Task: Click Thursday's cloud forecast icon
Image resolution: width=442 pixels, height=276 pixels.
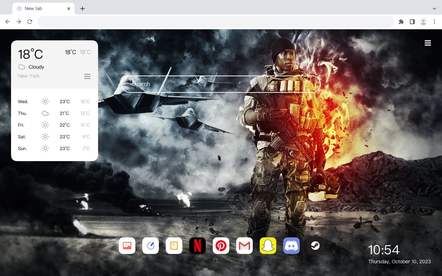Action: tap(45, 113)
